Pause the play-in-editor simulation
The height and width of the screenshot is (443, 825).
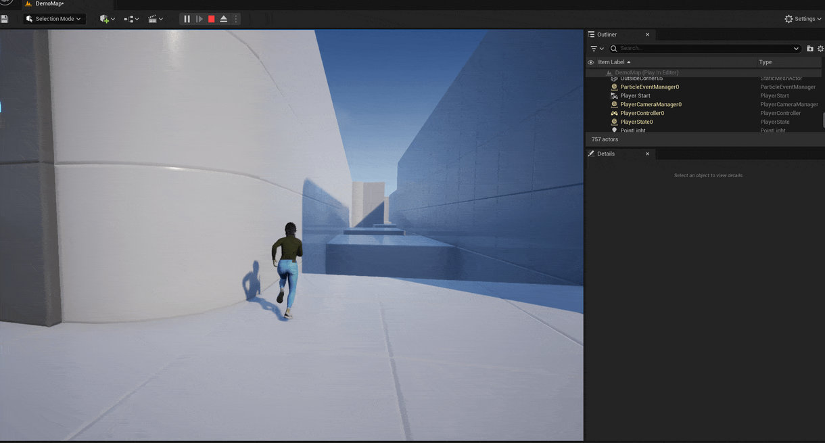click(x=187, y=19)
